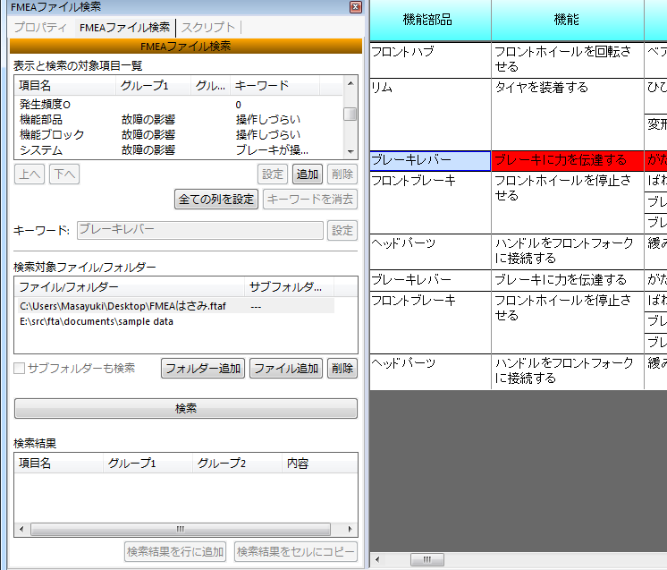Screen dimensions: 667x570
Task: Select the 機能部品 row in target list
Action: [x=179, y=120]
